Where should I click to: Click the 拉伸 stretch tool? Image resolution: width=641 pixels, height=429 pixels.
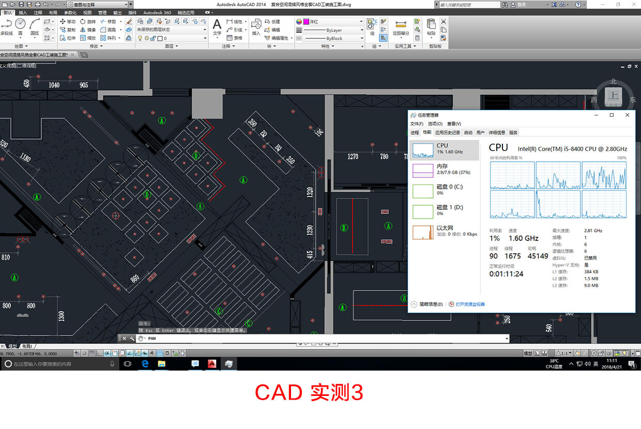pyautogui.click(x=68, y=38)
